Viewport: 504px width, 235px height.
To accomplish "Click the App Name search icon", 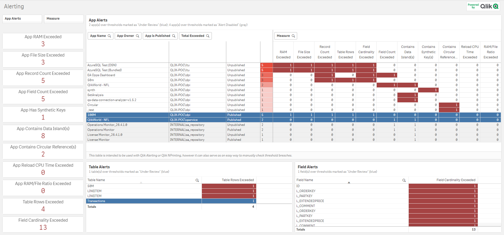I will click(109, 36).
